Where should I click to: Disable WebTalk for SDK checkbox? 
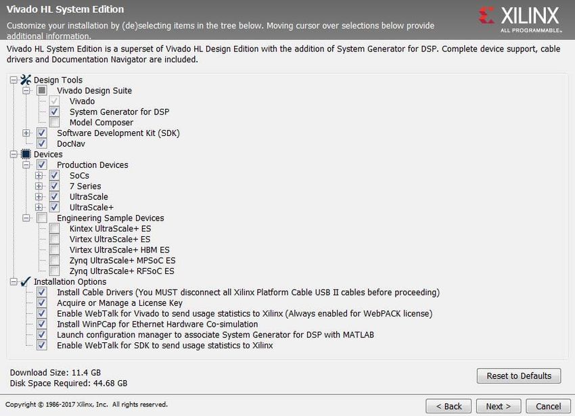[42, 346]
